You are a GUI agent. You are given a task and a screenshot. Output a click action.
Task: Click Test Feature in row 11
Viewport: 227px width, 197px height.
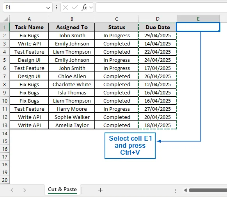pyautogui.click(x=29, y=109)
